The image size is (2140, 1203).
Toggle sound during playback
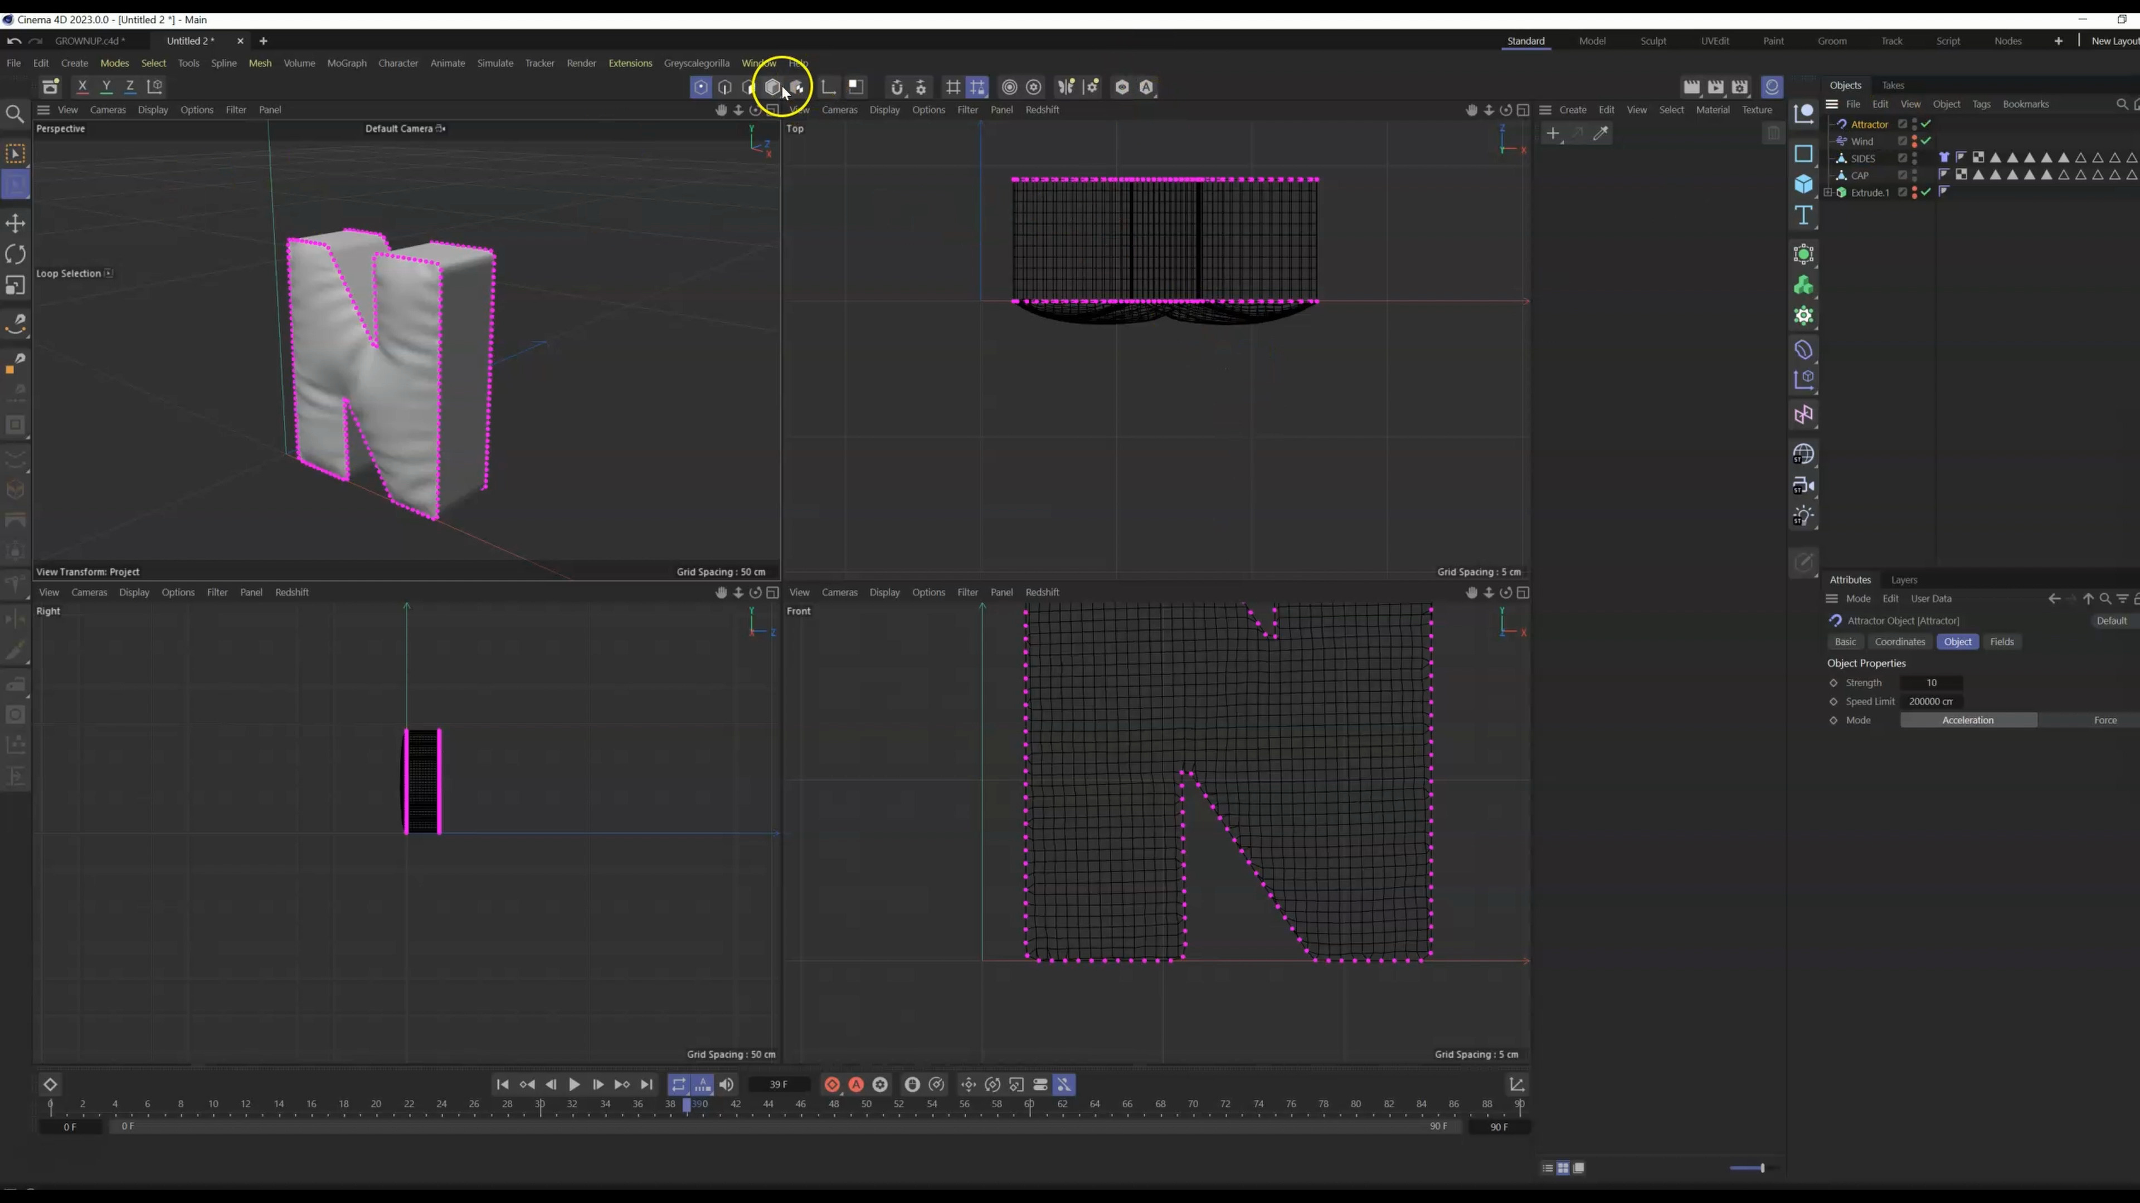(x=727, y=1084)
